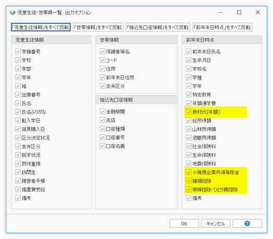Invert all 児童生徒情報 selections
273x239 pixels.
coord(41,27)
